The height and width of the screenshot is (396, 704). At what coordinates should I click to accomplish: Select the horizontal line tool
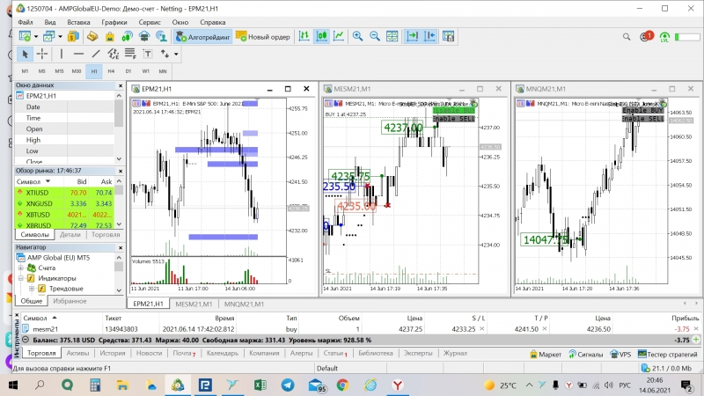point(78,54)
